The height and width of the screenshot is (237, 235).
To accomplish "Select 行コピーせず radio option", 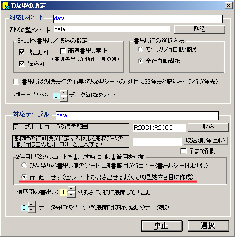I will coord(24,177).
